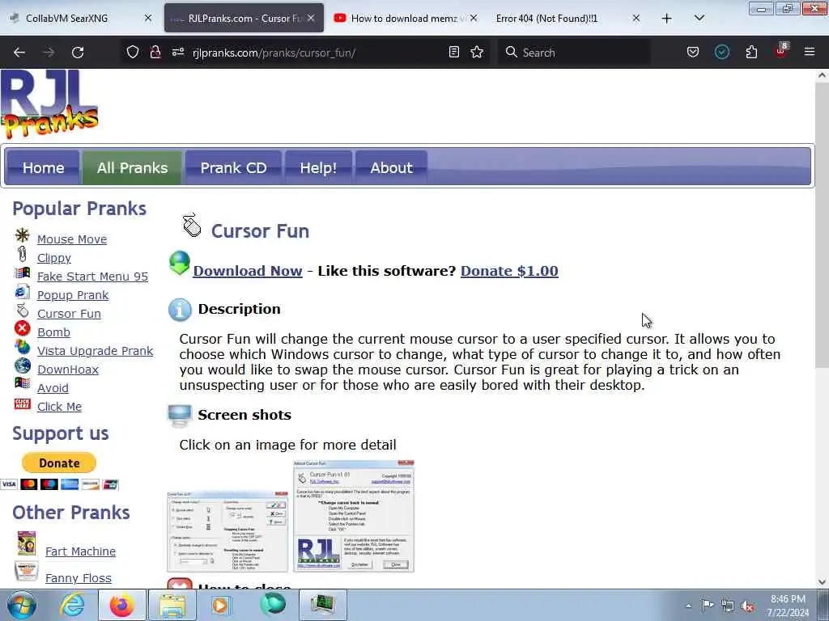Close the Error 404 tab

click(636, 18)
